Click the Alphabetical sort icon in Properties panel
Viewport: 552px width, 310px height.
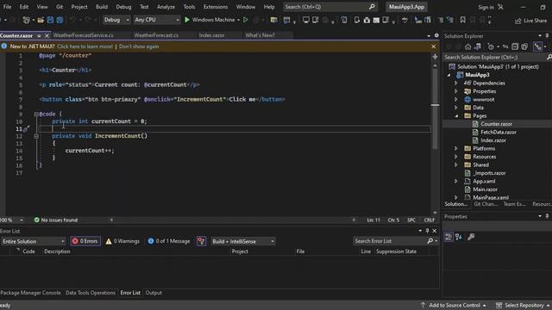pos(458,237)
